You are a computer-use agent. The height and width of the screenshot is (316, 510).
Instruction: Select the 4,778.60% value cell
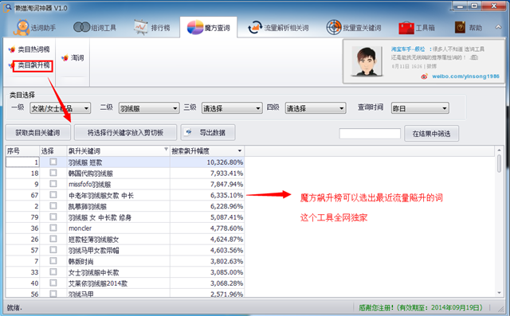click(x=207, y=228)
